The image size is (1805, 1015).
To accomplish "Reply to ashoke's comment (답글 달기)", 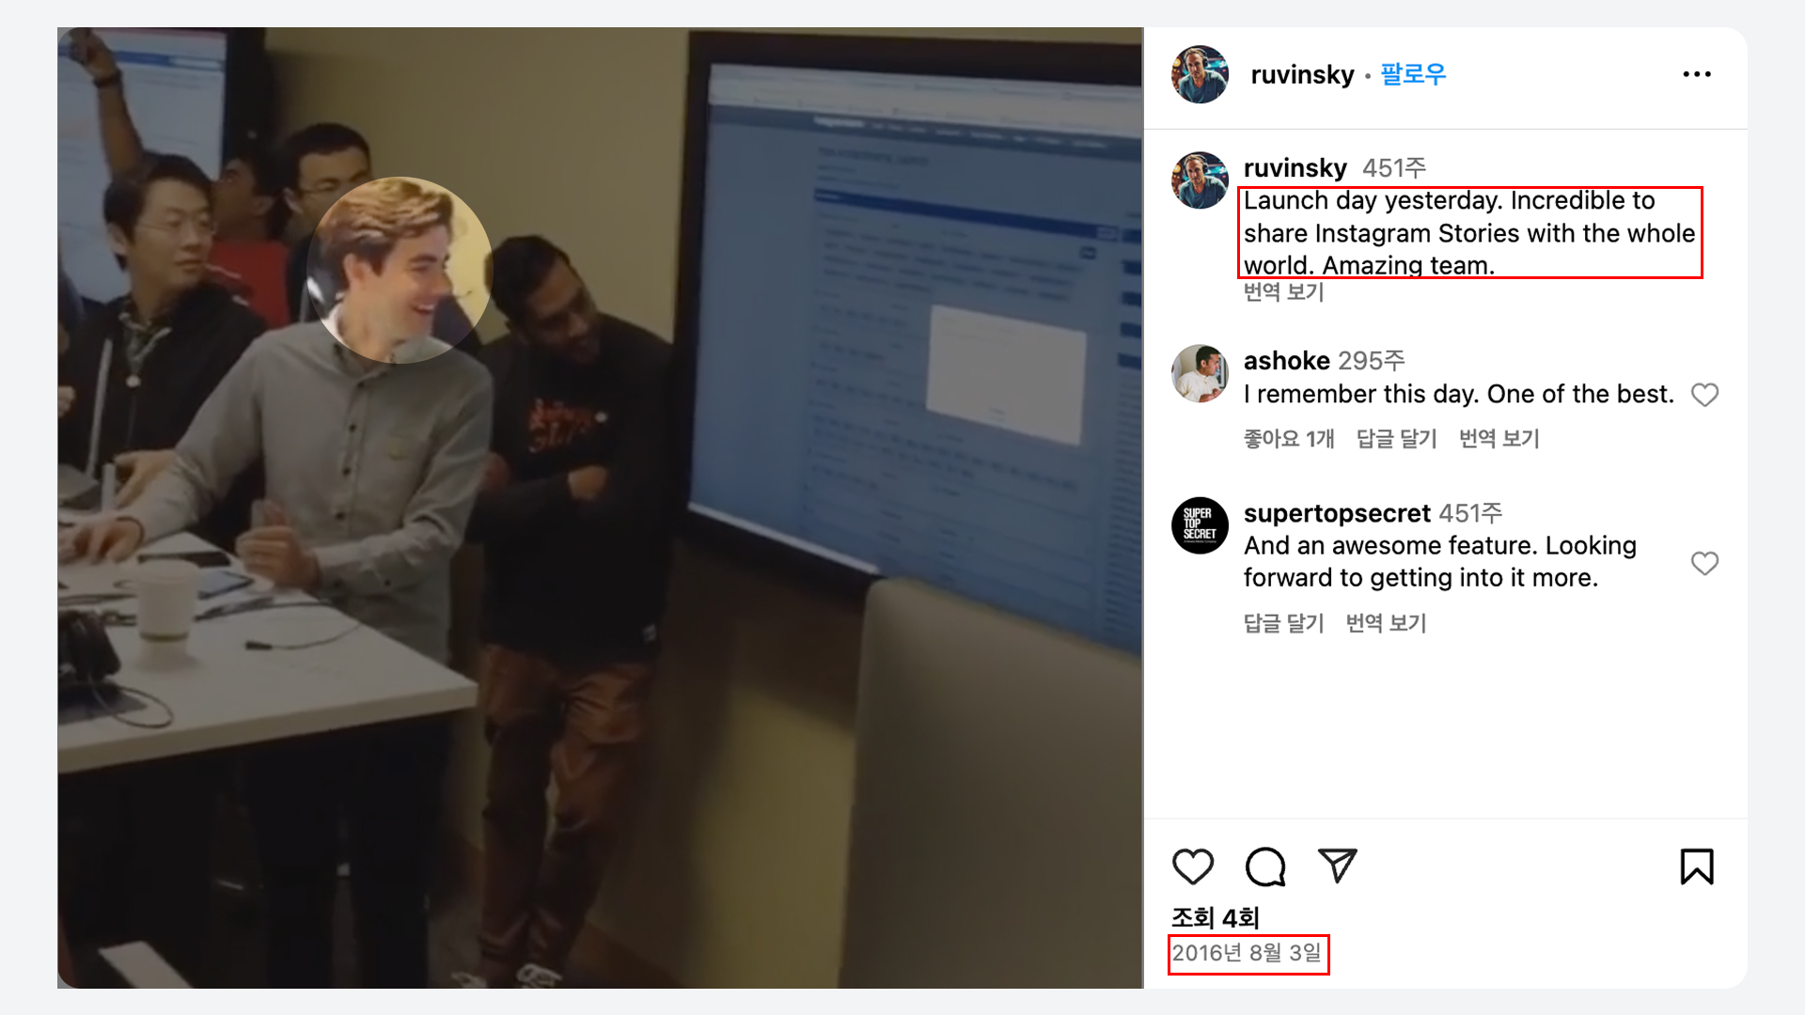I will click(1396, 439).
